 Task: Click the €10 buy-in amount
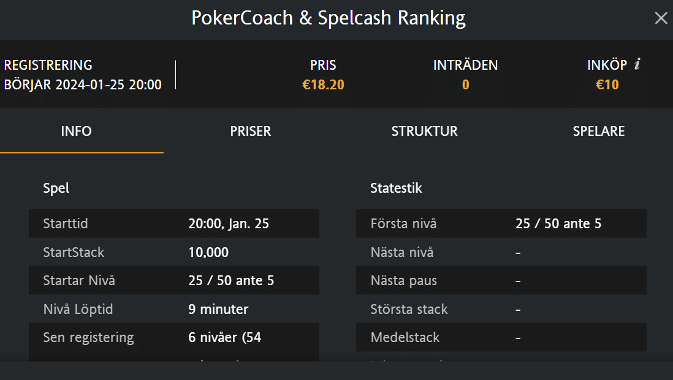[607, 84]
